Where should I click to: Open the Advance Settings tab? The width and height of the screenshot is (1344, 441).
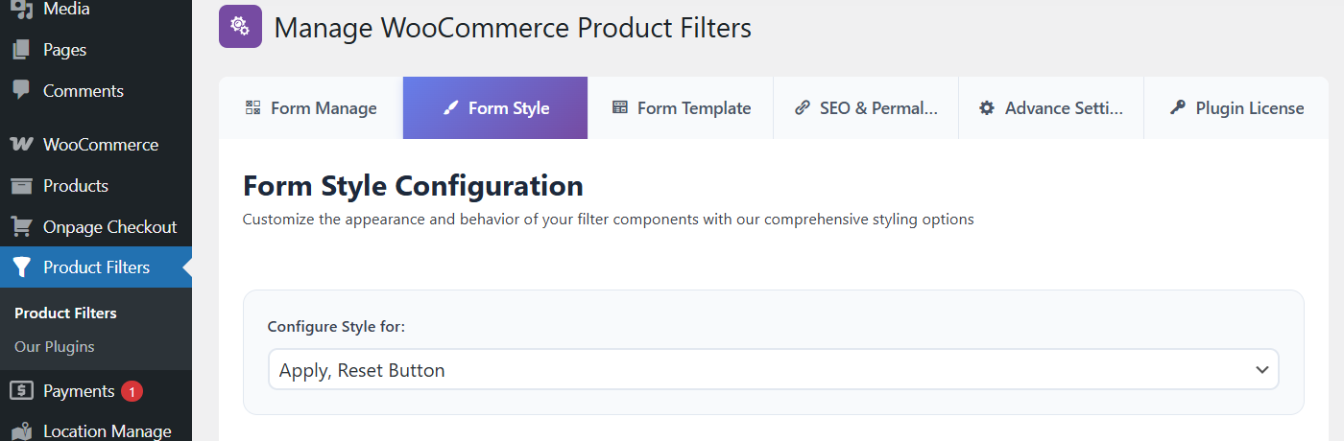tap(1051, 108)
